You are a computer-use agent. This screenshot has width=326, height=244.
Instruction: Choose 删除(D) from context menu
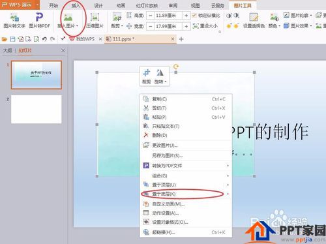click(186, 135)
